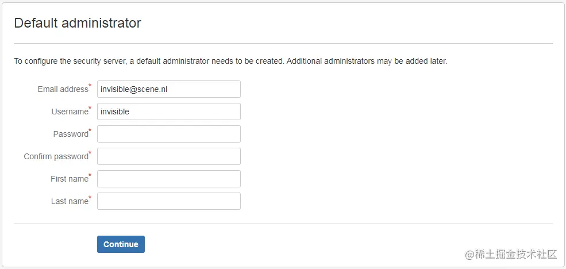Image resolution: width=566 pixels, height=269 pixels.
Task: Click the "Password" label text
Action: (70, 134)
